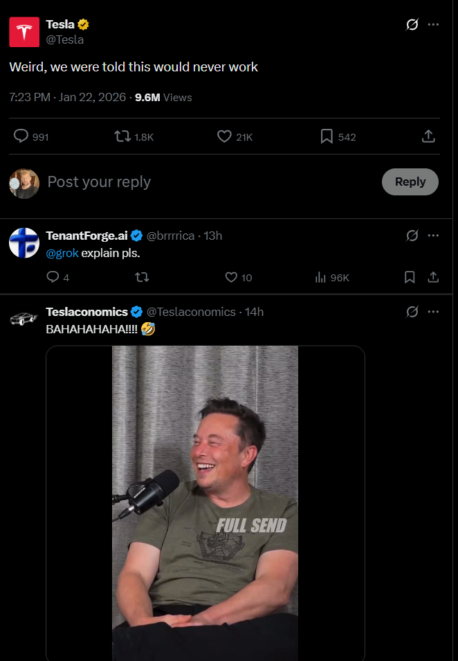
Task: Open Tesla profile avatar
Action: [24, 32]
